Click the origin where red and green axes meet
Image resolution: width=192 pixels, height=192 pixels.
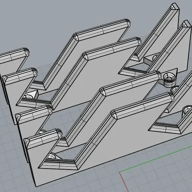(120, 172)
